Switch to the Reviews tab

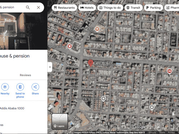click(25, 75)
